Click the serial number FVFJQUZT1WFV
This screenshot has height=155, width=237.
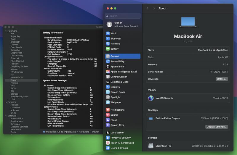coord(219,72)
